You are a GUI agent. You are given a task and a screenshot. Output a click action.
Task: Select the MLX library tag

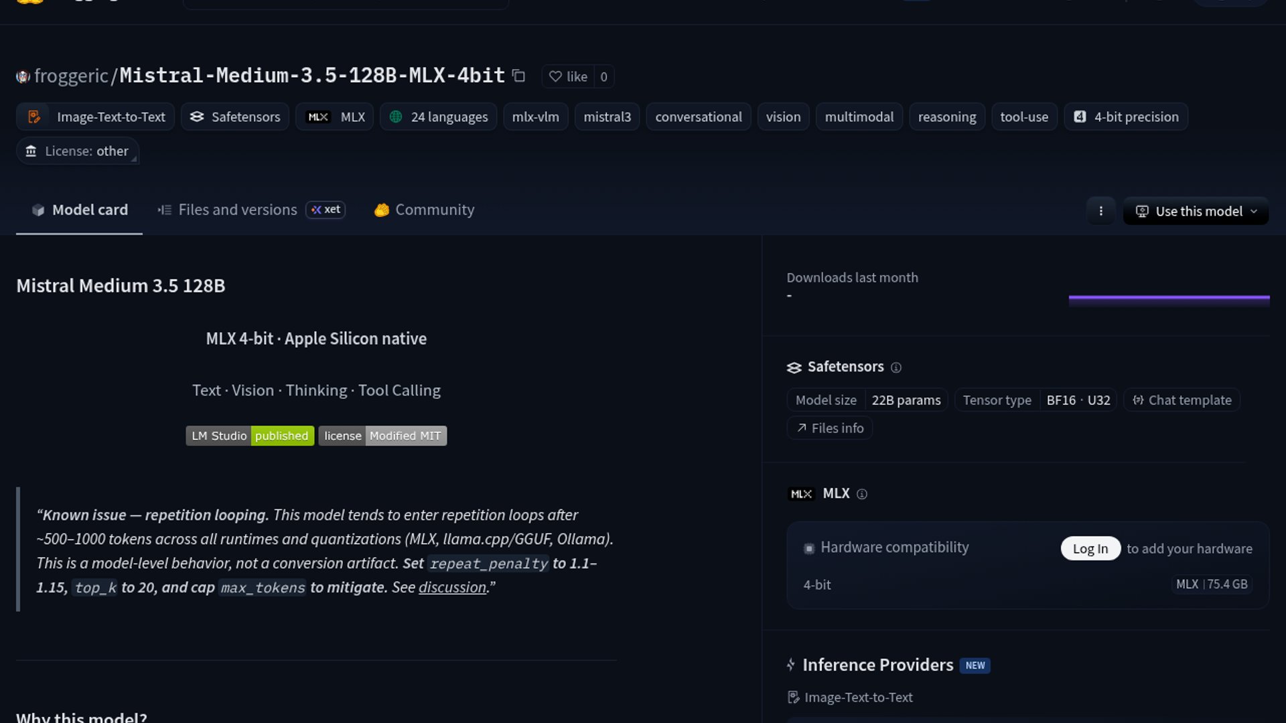coord(335,116)
